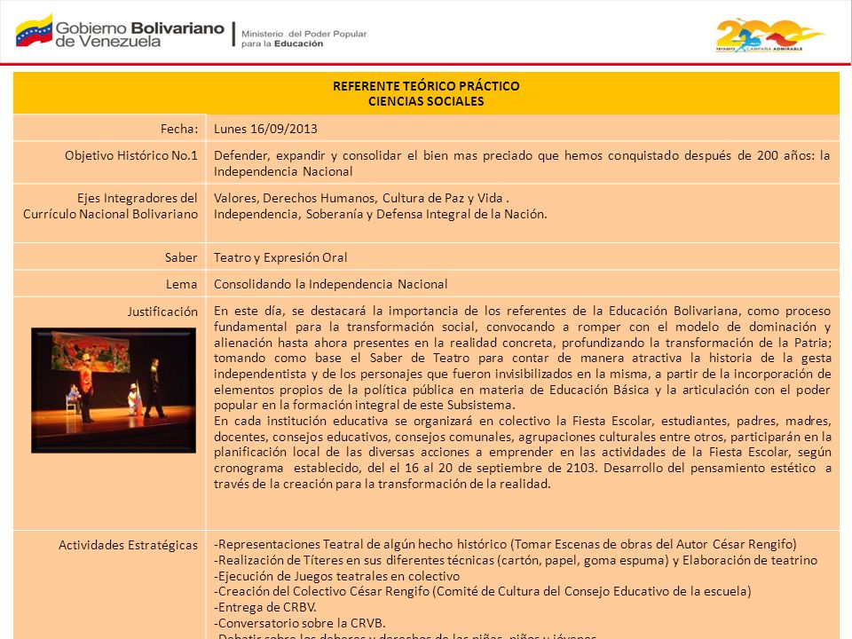Click the '-Entrega de CRBV.' line

(264, 607)
